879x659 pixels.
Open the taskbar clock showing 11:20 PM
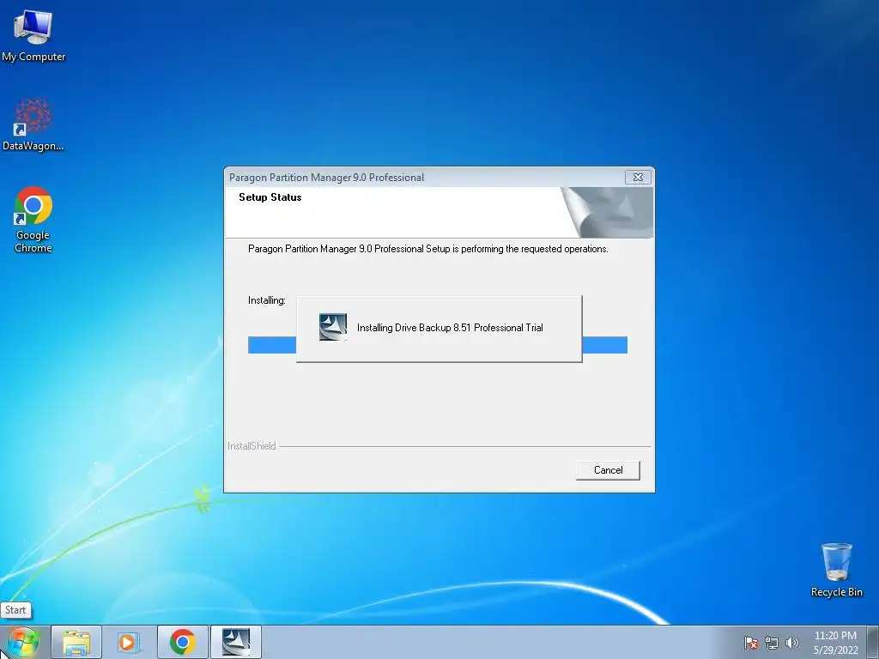tap(835, 643)
